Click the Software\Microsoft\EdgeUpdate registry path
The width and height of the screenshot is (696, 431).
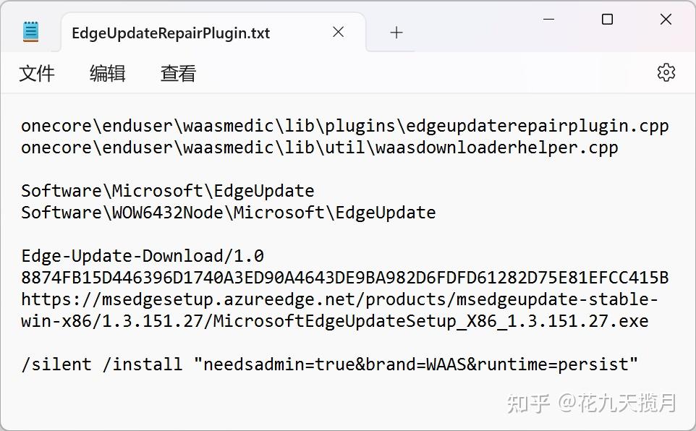[x=166, y=190]
